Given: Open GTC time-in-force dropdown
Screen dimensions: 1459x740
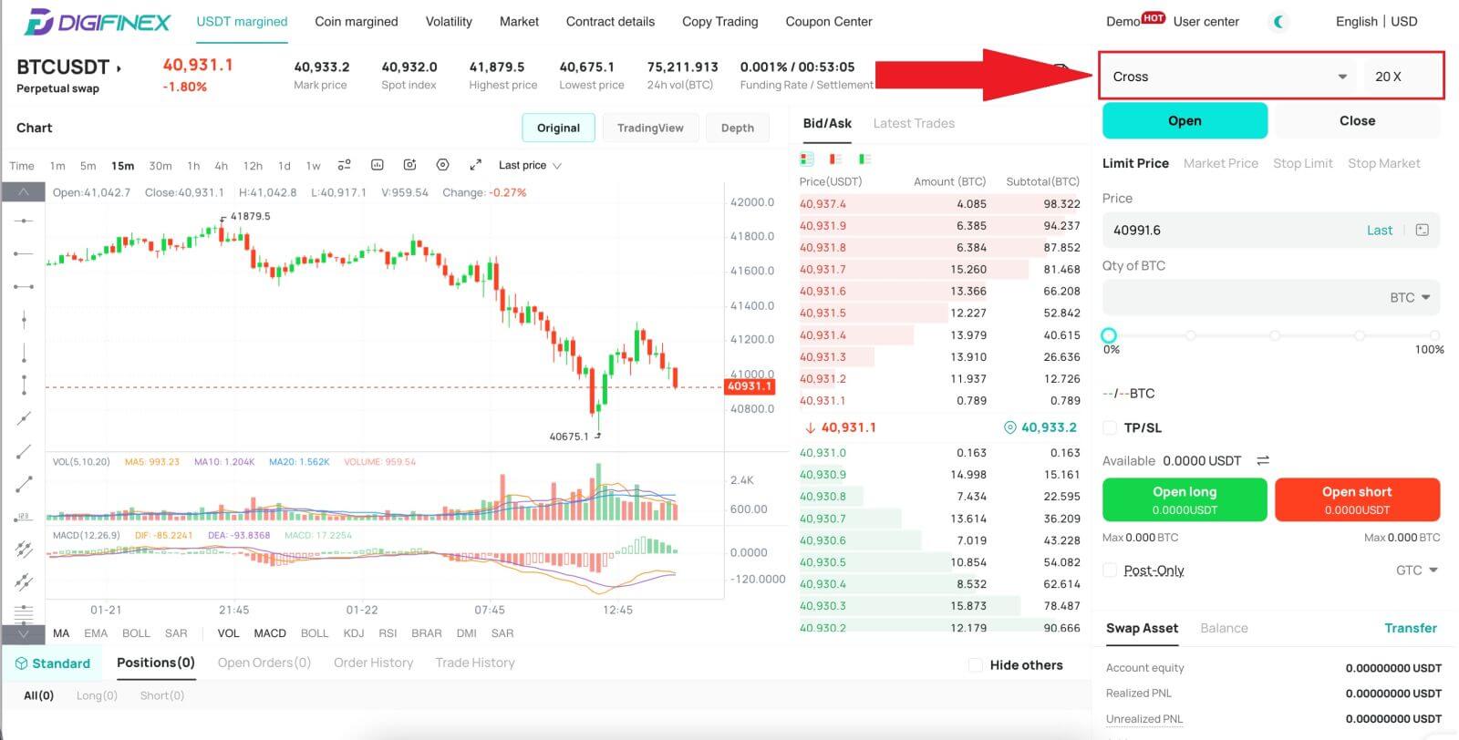Looking at the screenshot, I should [1417, 570].
